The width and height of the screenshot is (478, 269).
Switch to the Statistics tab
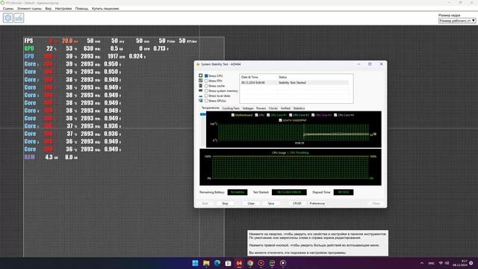click(x=299, y=108)
